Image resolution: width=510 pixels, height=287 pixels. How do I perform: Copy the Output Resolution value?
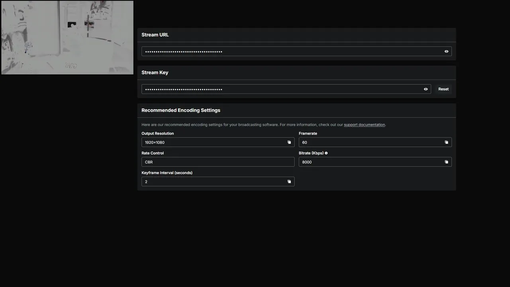[x=289, y=142]
